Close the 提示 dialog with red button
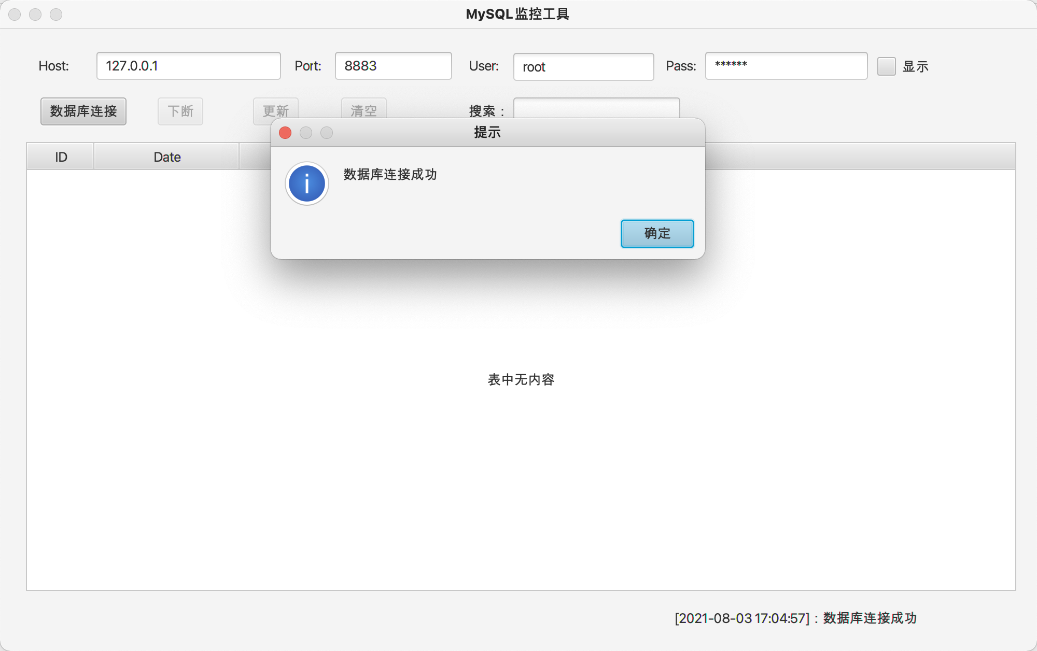This screenshot has height=651, width=1037. [285, 133]
